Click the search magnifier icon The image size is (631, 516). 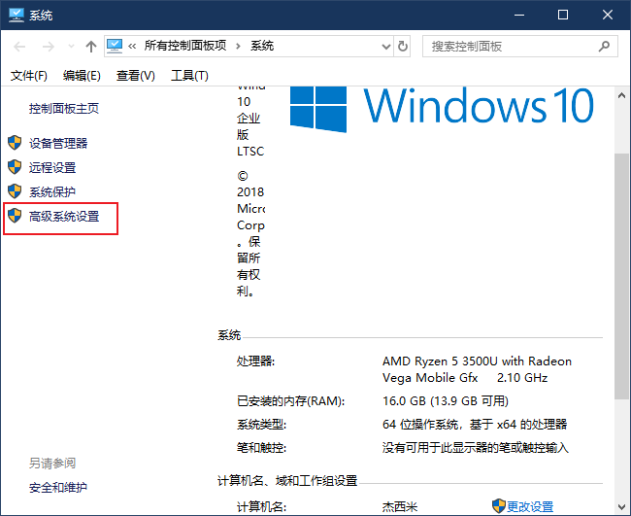604,47
